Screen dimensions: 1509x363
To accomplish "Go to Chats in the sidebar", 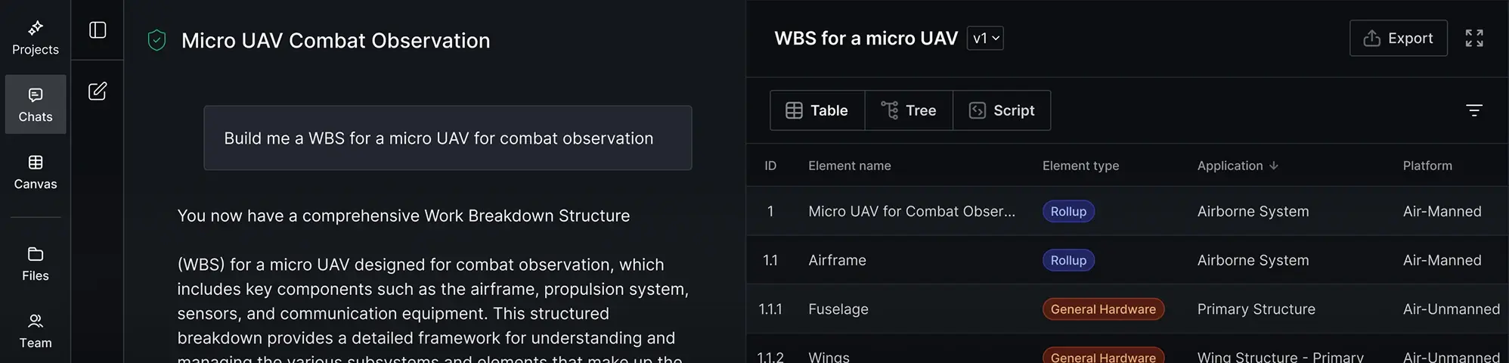I will [36, 104].
